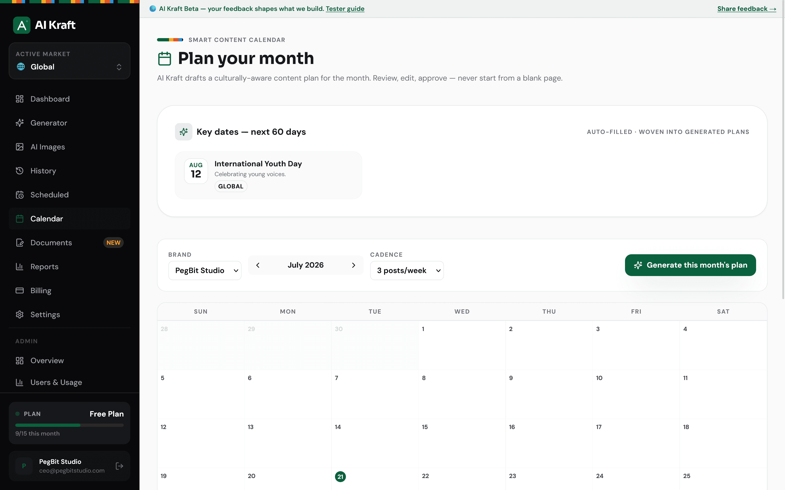The width and height of the screenshot is (785, 490).
Task: Click the NEW badge on Documents
Action: pos(113,243)
